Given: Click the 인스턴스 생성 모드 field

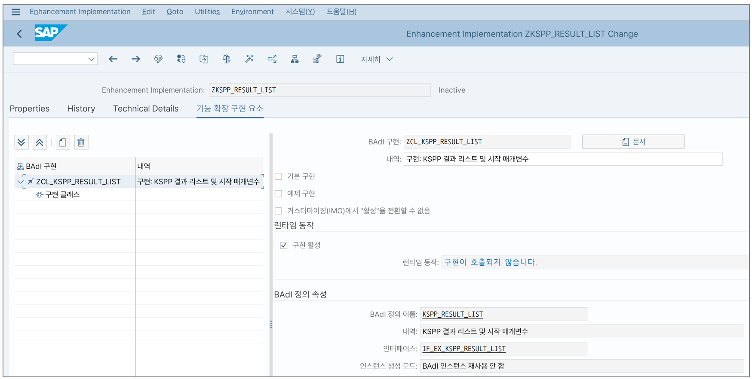Looking at the screenshot, I should (x=582, y=366).
